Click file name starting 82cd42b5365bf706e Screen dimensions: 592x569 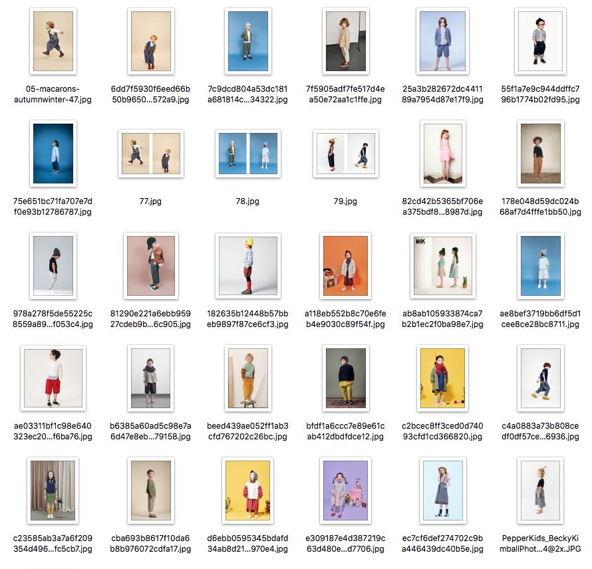pos(442,206)
